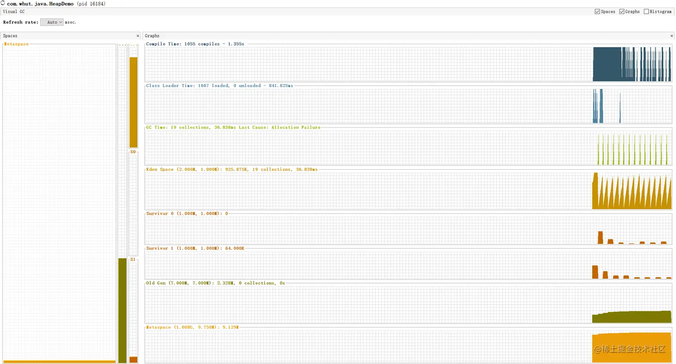Enable the Histogram checkbox
Viewport: 676px width, 364px height.
pyautogui.click(x=646, y=12)
